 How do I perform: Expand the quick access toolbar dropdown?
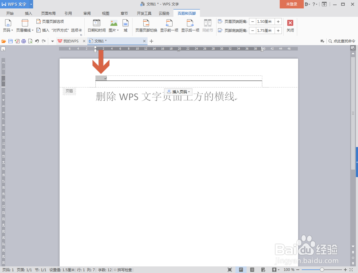pyautogui.click(x=52, y=41)
